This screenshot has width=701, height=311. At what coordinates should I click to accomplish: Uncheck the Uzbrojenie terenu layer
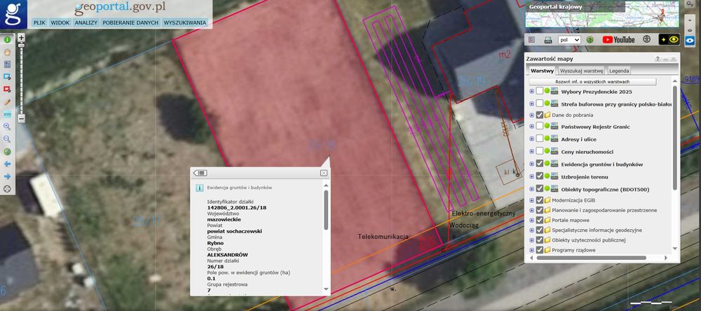point(540,177)
